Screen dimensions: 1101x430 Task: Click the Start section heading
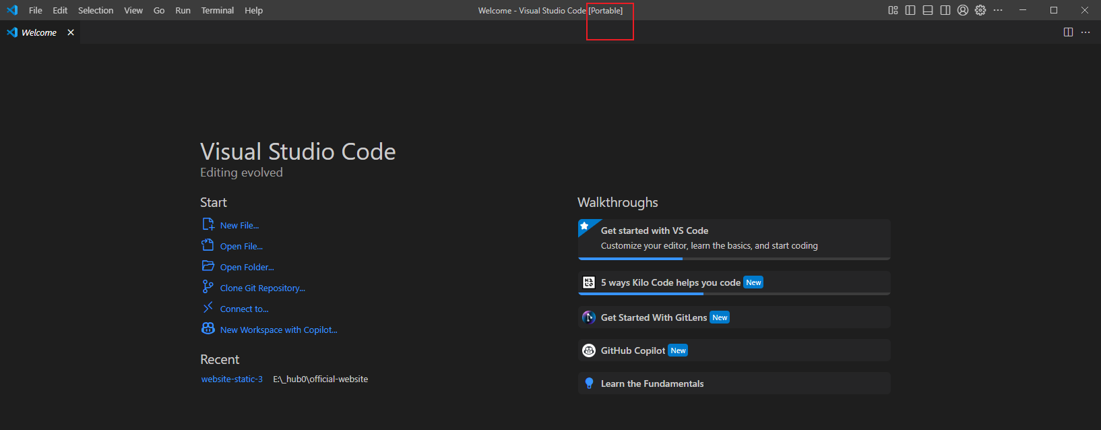click(214, 202)
